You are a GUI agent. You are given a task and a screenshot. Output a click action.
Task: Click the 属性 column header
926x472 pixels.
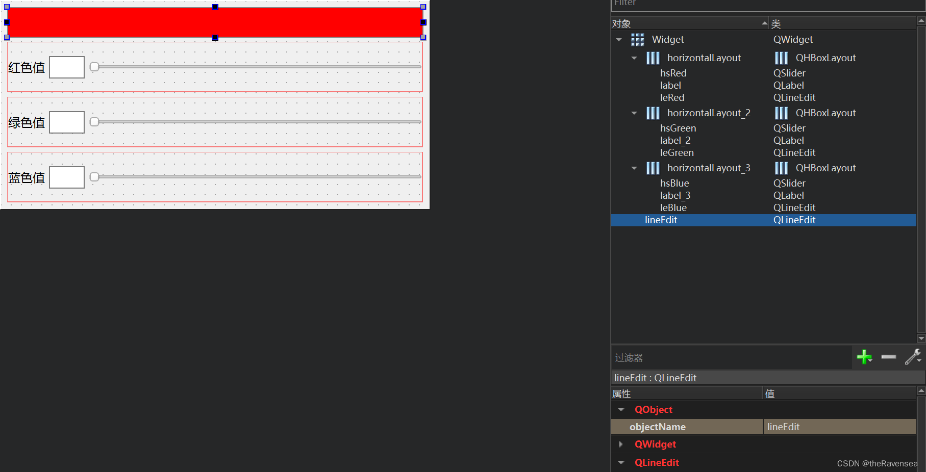click(x=686, y=394)
